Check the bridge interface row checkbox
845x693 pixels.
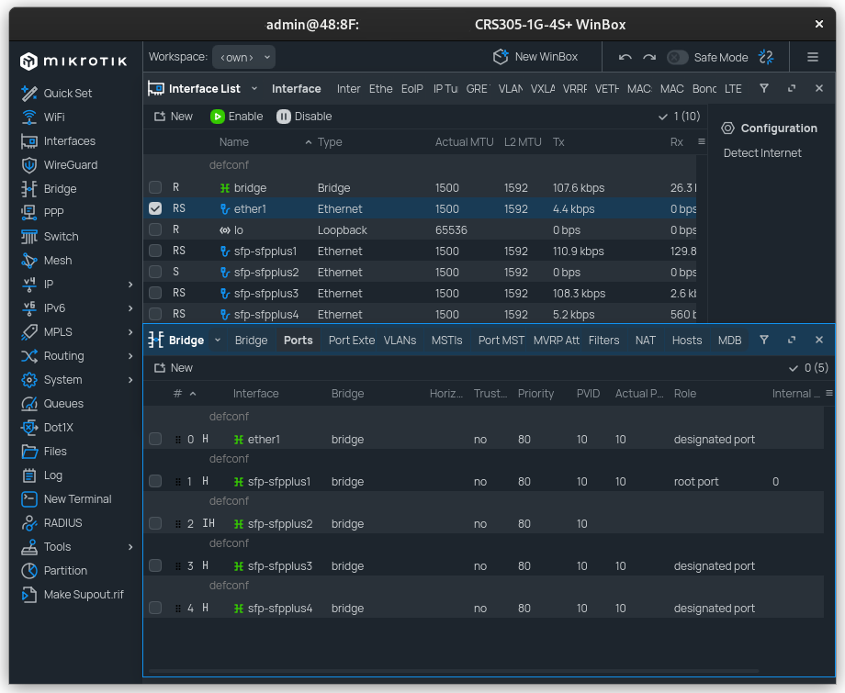click(x=155, y=187)
